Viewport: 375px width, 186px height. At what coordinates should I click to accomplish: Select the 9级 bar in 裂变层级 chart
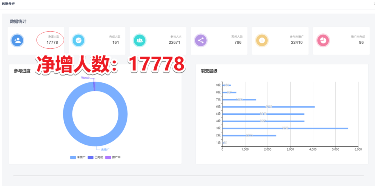(x=226, y=85)
